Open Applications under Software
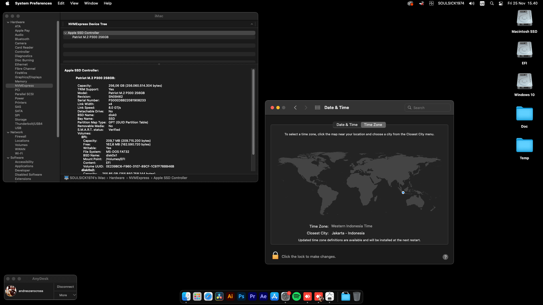Viewport: 543px width, 305px height. (24, 166)
